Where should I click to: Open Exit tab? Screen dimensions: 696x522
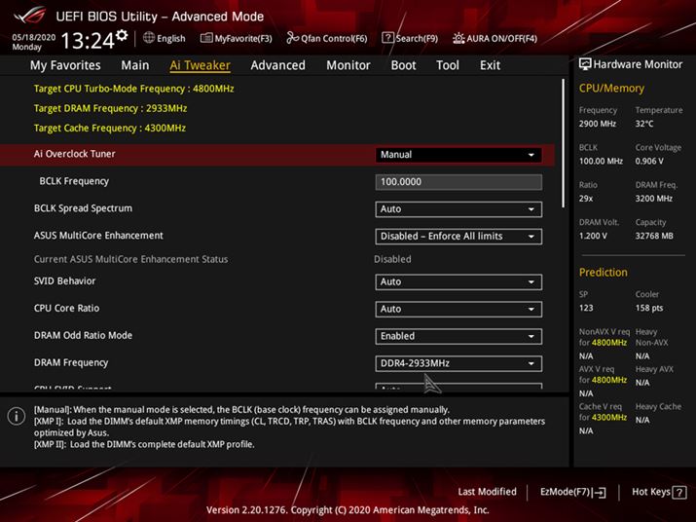490,65
